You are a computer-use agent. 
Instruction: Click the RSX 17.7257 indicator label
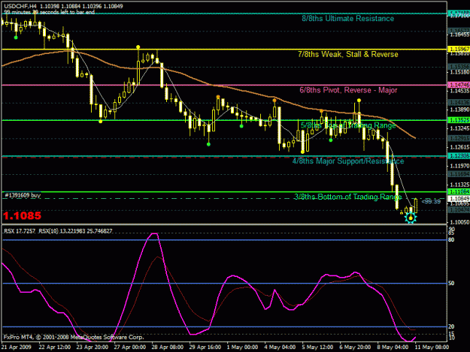(20, 231)
